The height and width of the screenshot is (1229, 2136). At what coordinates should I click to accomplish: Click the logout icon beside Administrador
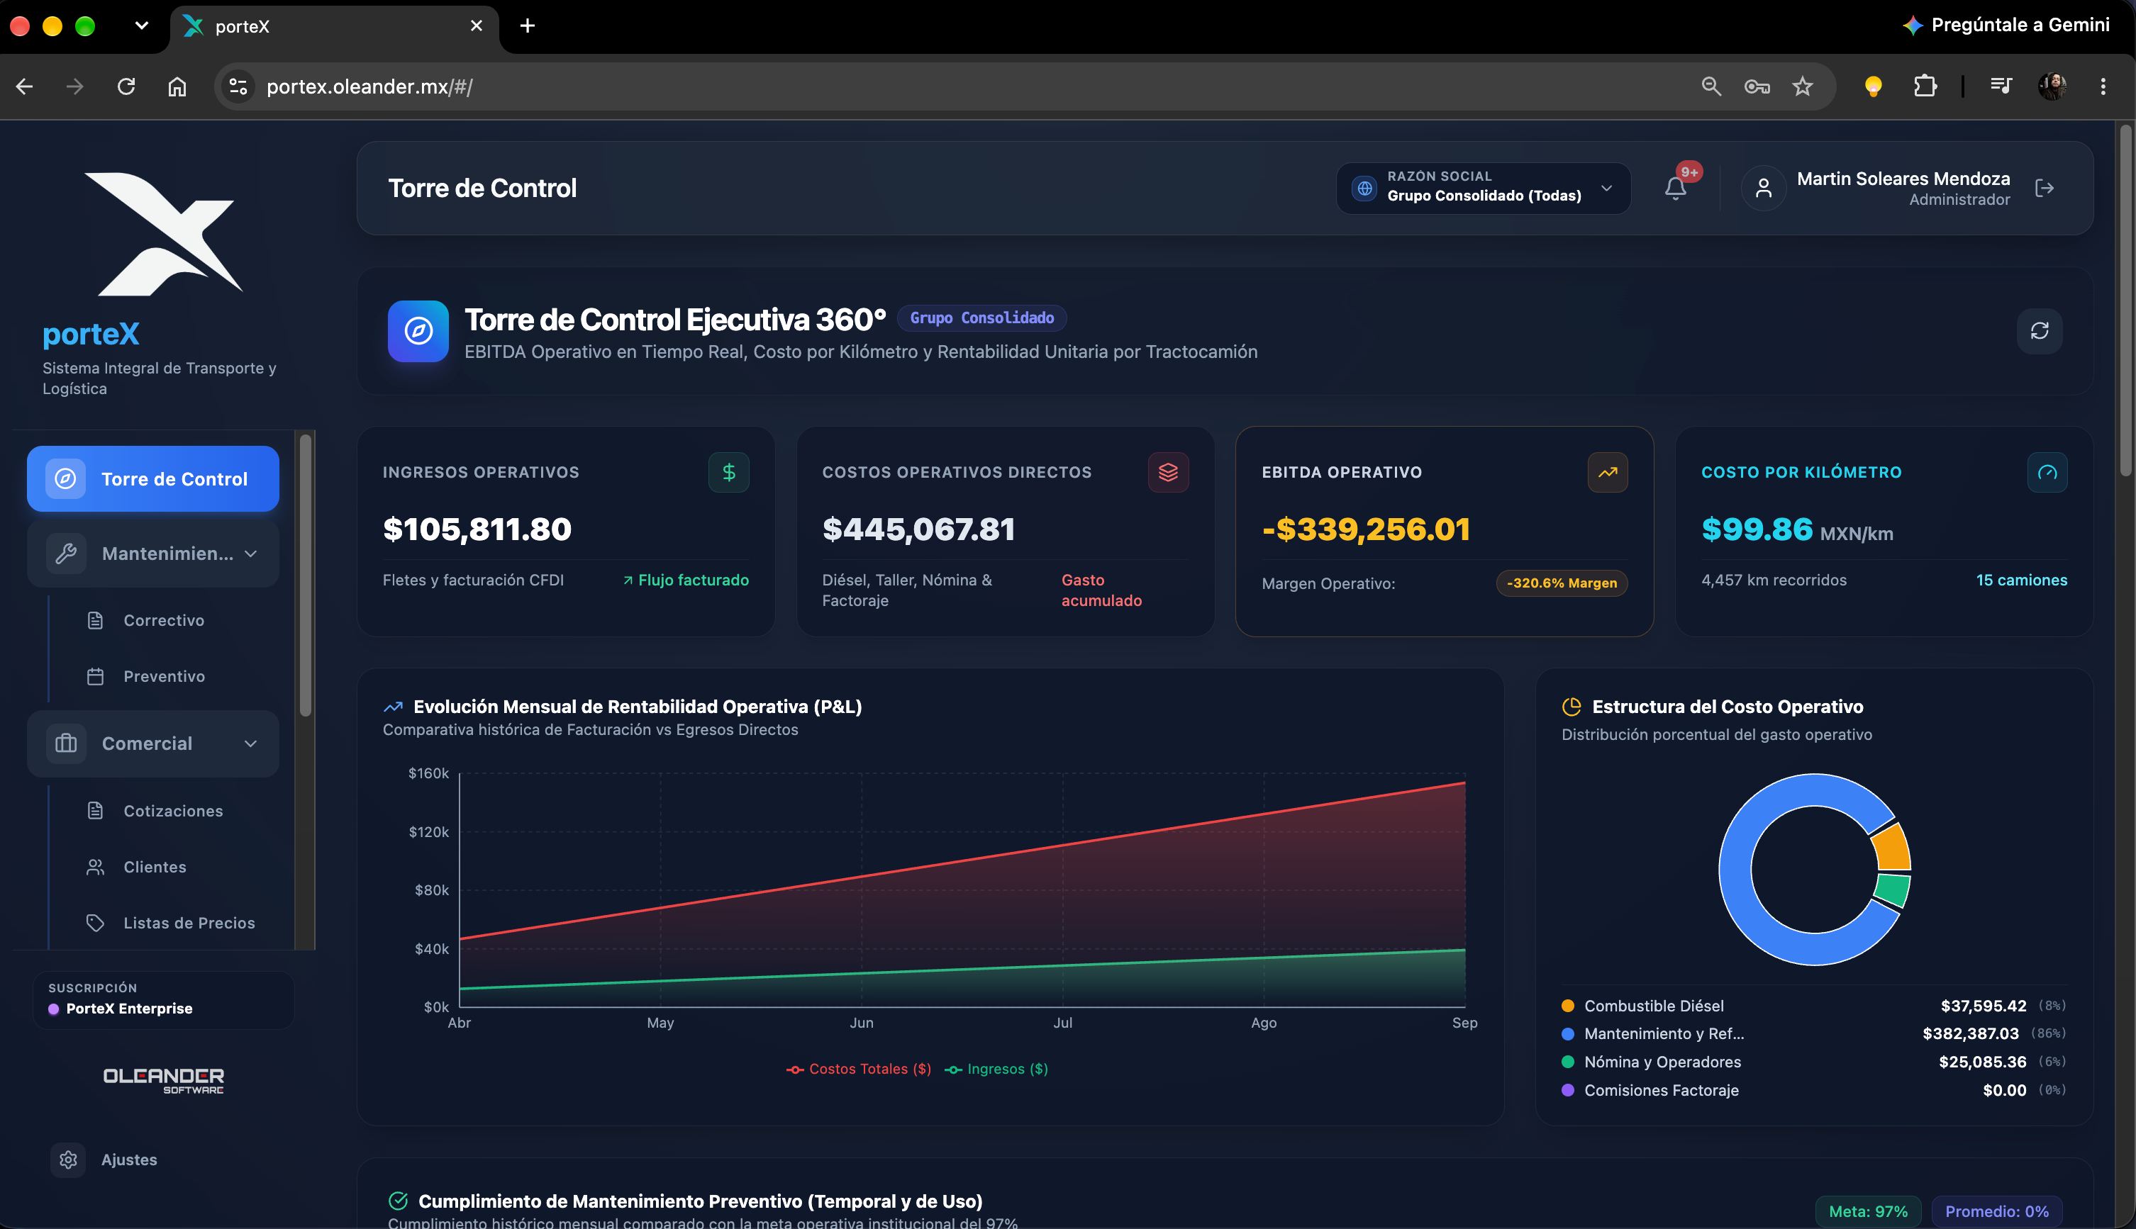coord(2044,189)
